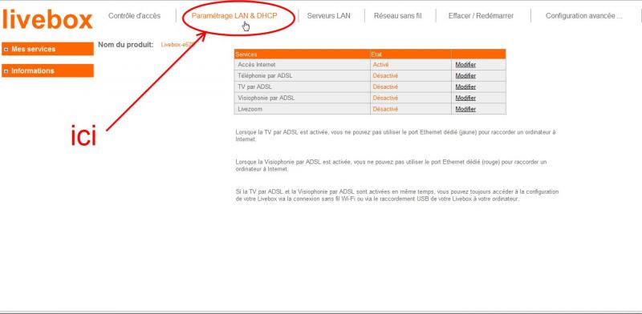The width and height of the screenshot is (642, 314).
Task: Click Modifier for Accès Internet
Action: coord(465,65)
